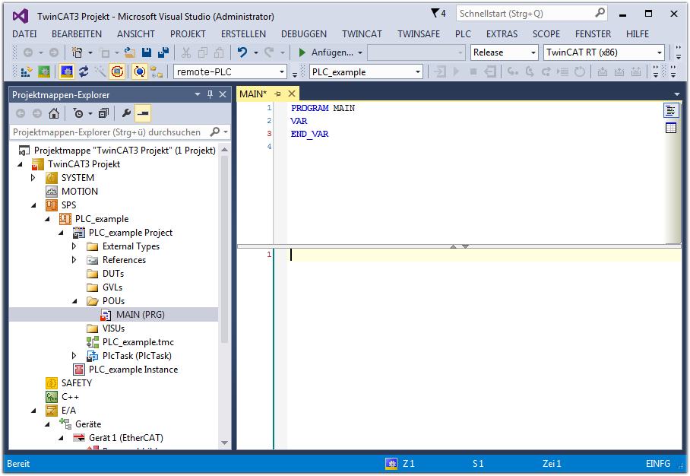Screen dimensions: 690x476
Task: Click the Collapse All icon in Projektmappen-Explorer
Action: coord(103,113)
